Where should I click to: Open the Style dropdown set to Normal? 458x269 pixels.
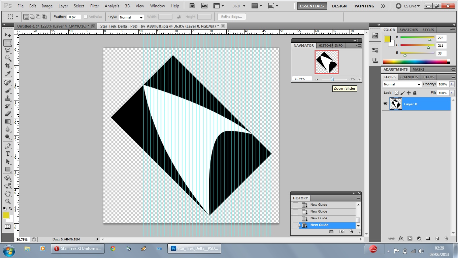coord(131,17)
